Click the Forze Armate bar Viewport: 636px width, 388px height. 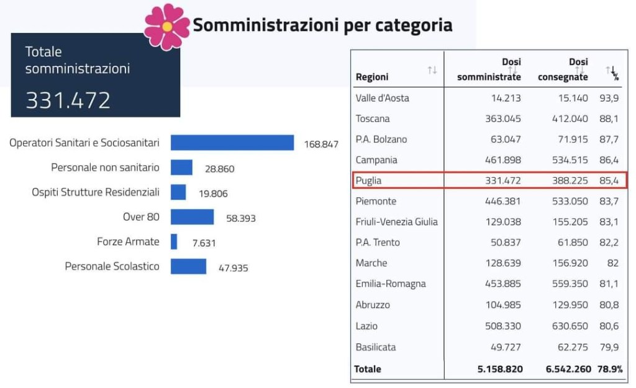pos(174,242)
